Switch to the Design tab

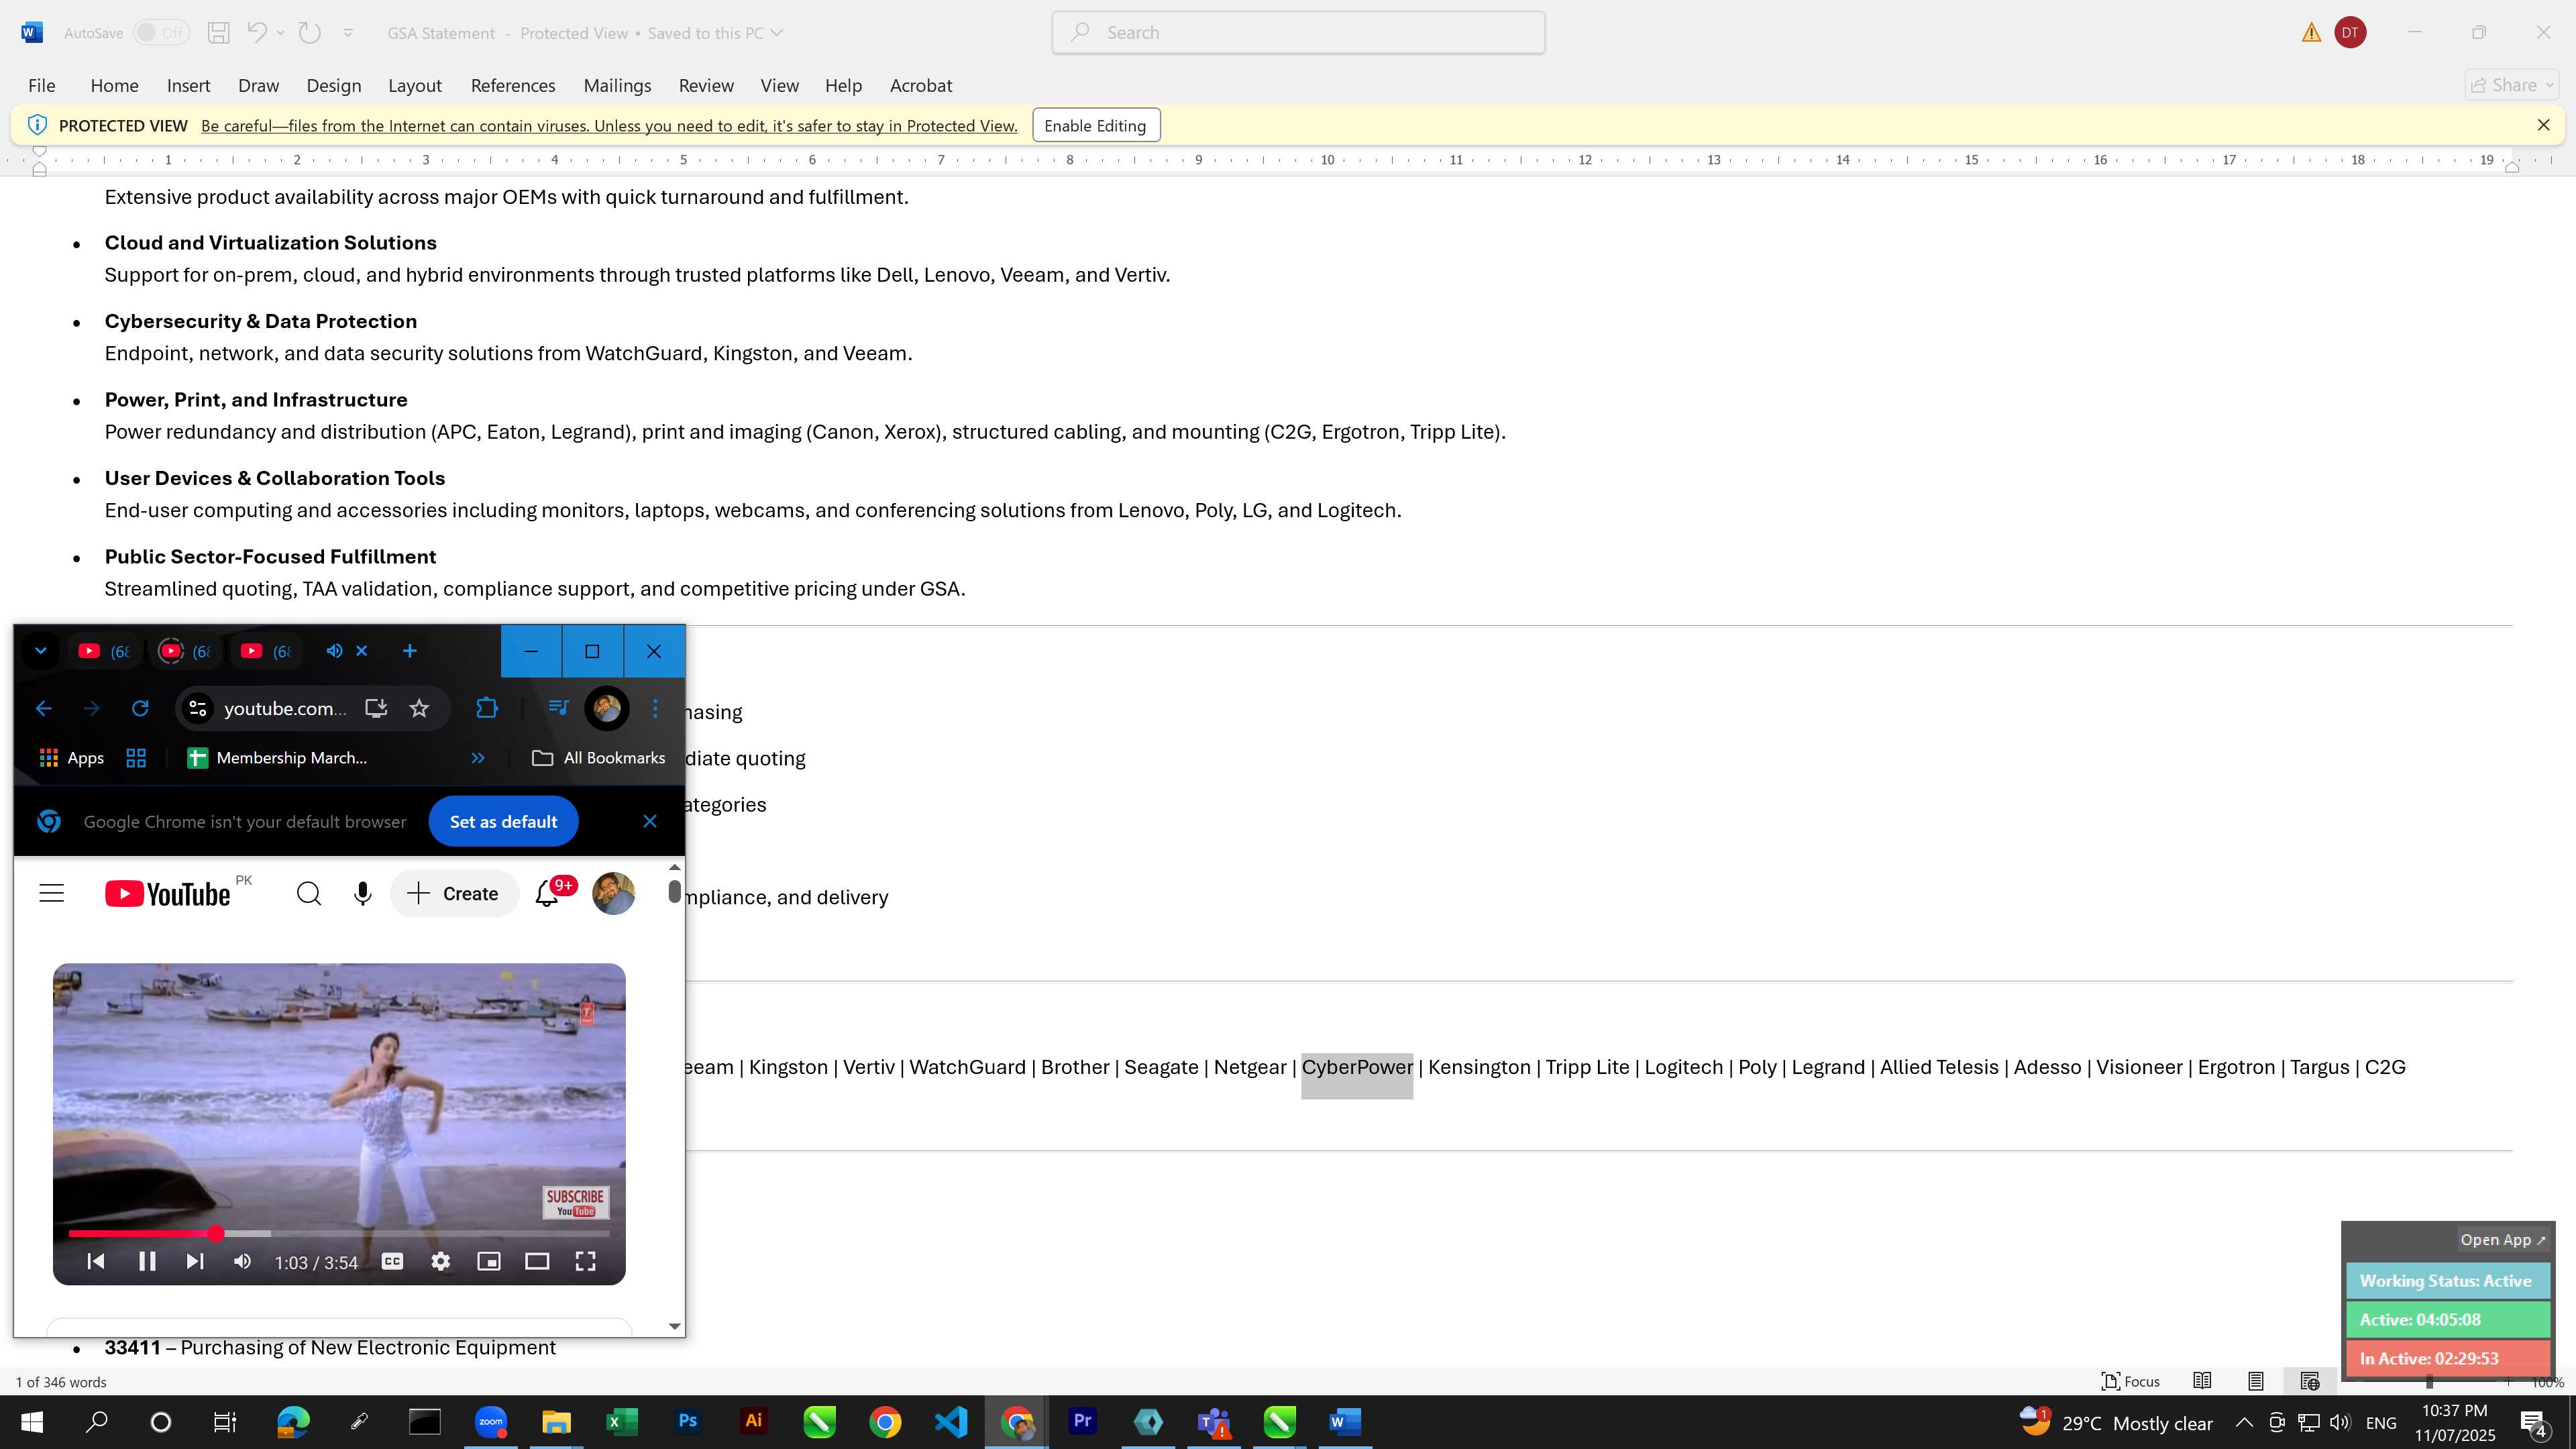click(334, 86)
